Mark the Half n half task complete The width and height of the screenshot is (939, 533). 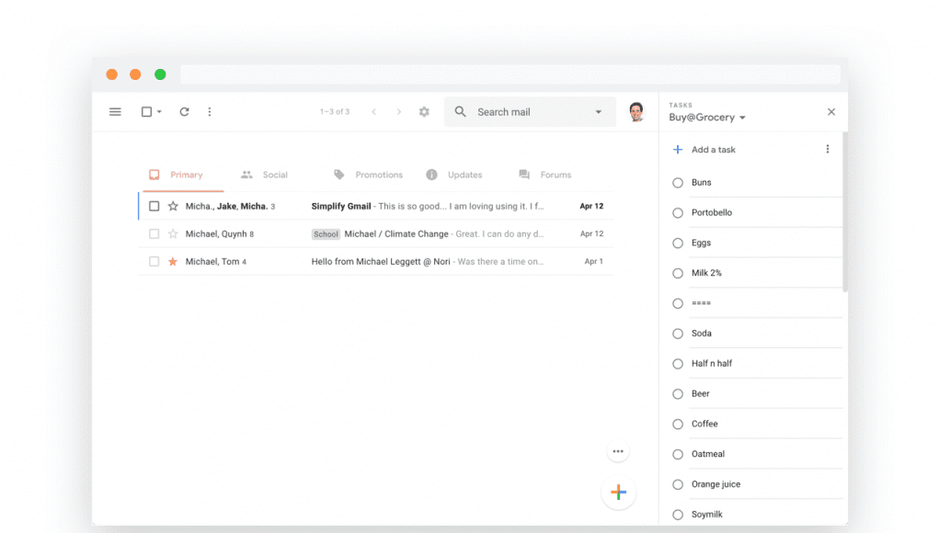click(x=677, y=364)
